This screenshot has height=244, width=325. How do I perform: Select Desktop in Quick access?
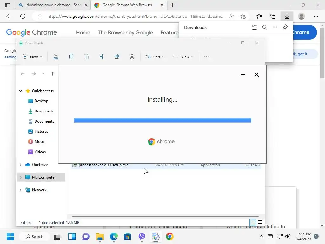click(41, 101)
